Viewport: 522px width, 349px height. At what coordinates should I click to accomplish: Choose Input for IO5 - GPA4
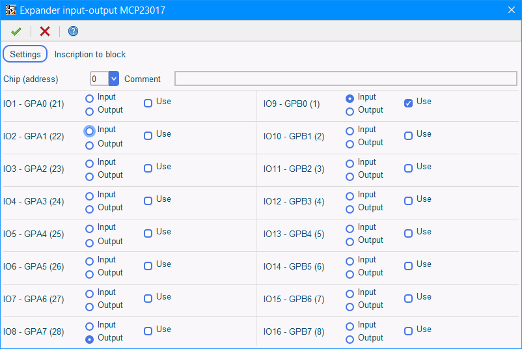pyautogui.click(x=90, y=229)
